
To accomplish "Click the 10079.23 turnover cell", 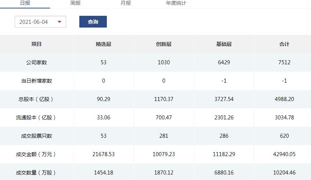I will point(164,154).
